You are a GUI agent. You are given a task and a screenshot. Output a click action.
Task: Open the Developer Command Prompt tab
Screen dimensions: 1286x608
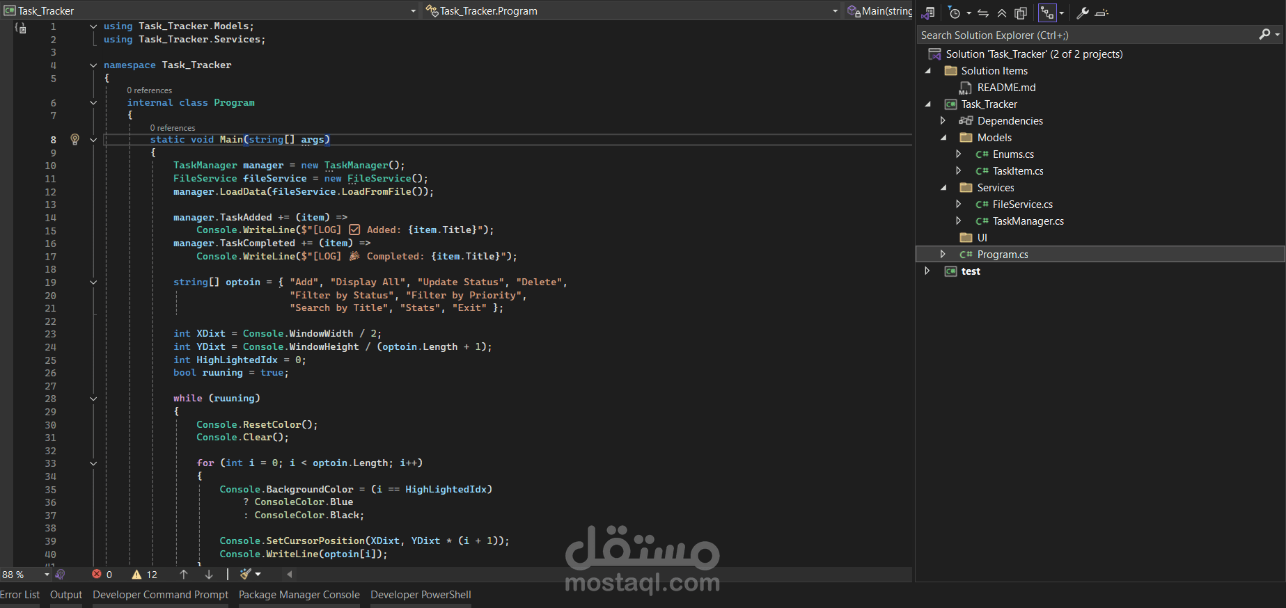tap(160, 595)
